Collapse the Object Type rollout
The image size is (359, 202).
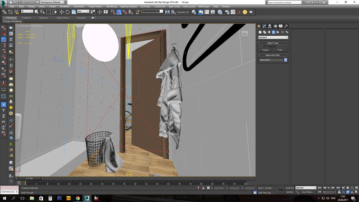[x=273, y=43]
